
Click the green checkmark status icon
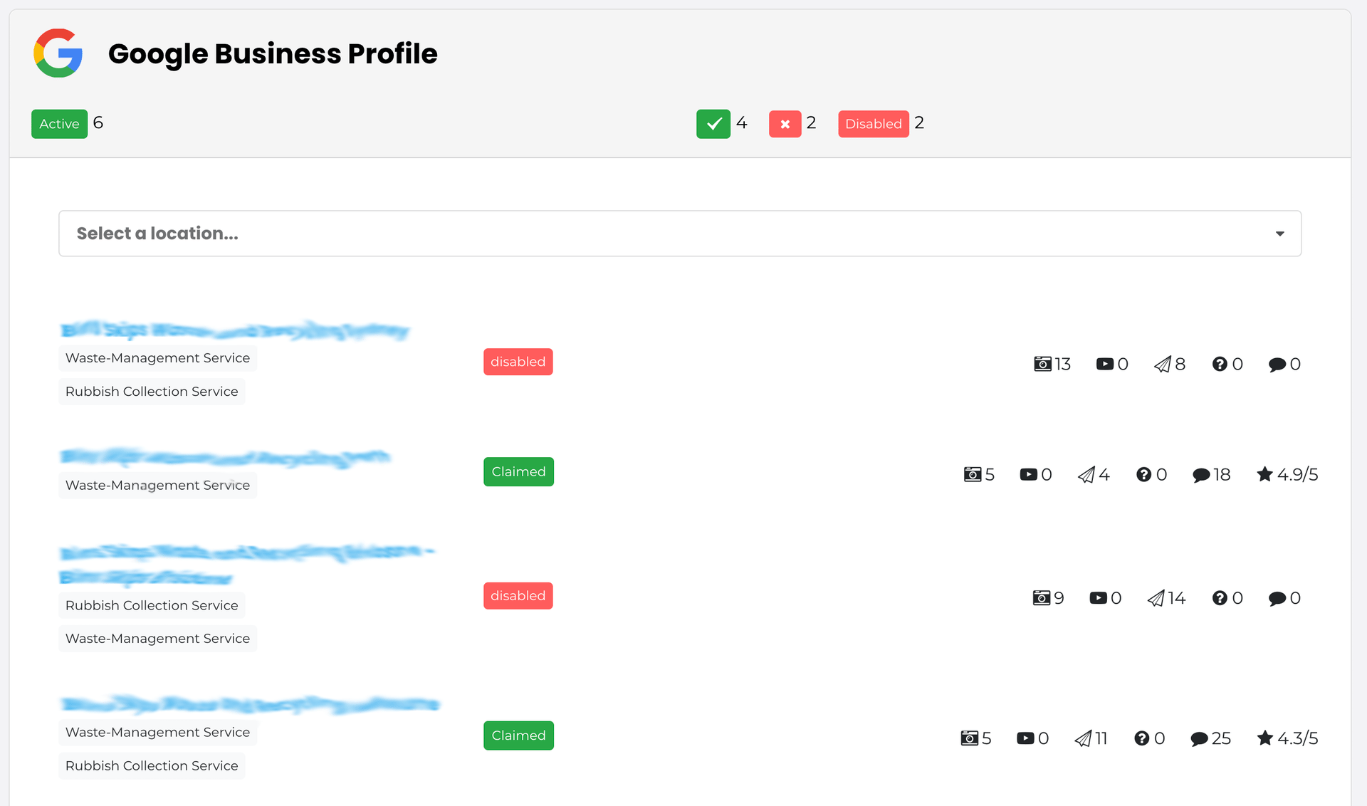tap(713, 123)
